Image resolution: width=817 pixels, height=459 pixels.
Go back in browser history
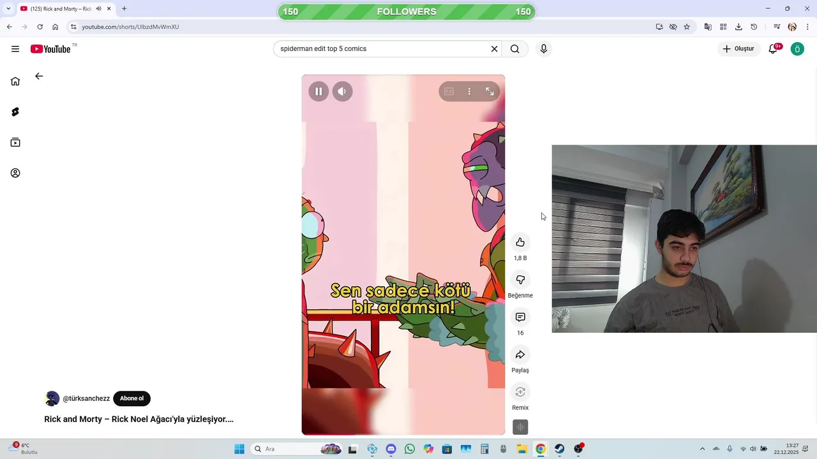9,27
